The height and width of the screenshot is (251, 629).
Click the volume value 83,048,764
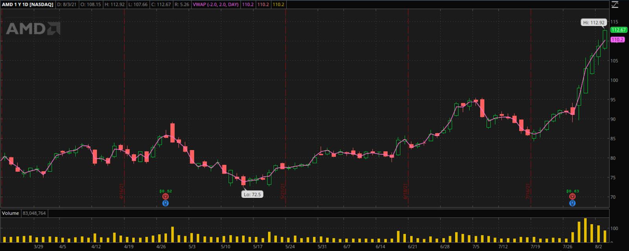[34, 213]
